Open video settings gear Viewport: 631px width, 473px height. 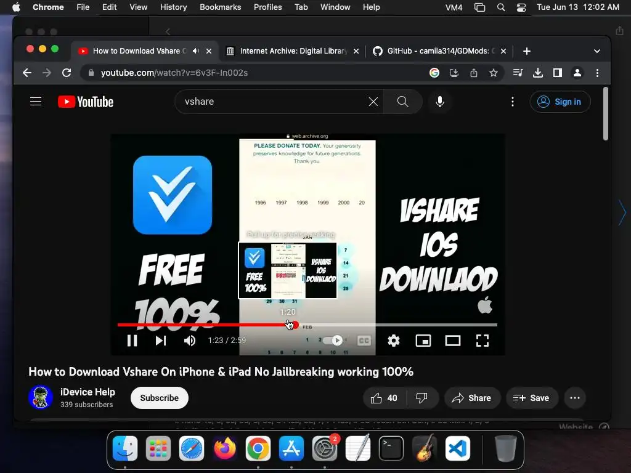pyautogui.click(x=394, y=341)
